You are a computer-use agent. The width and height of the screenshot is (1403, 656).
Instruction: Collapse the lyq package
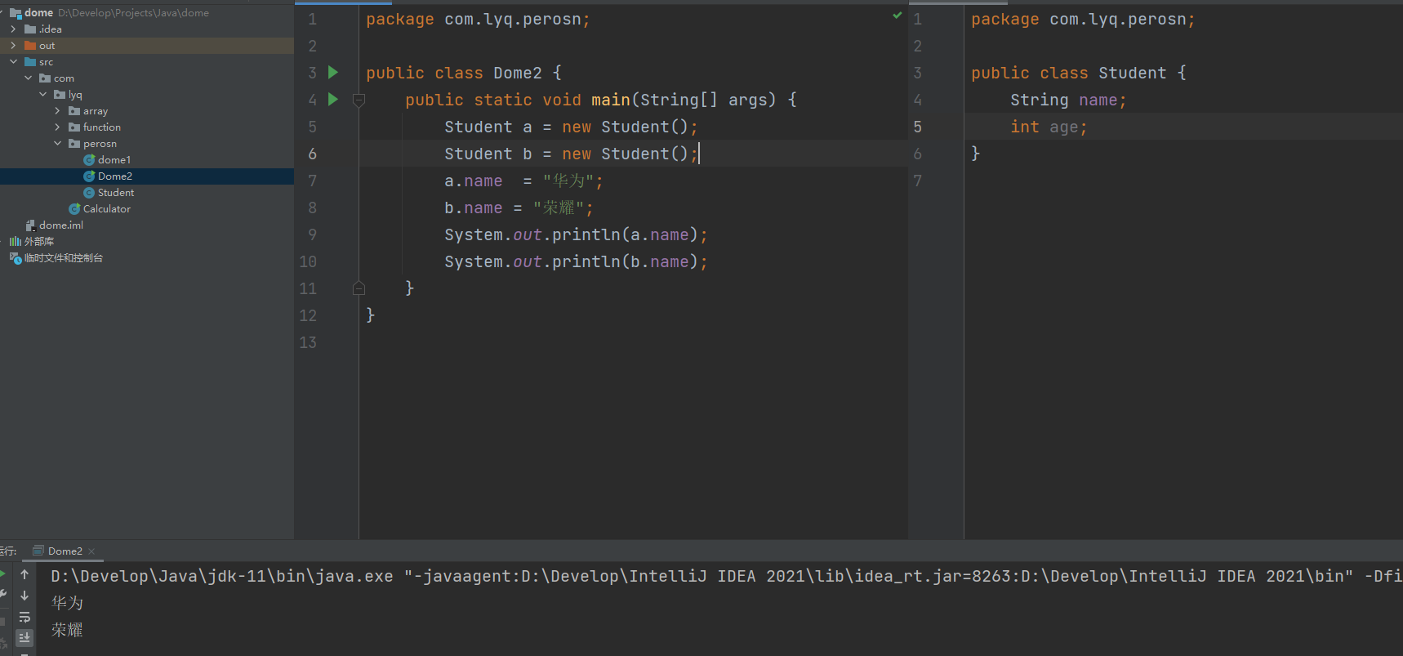pyautogui.click(x=42, y=95)
